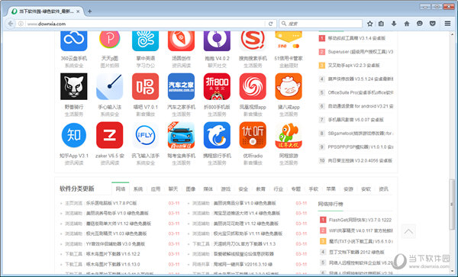The image size is (458, 277).
Task: Open the OL官方下载器 V1.1.3 link
Action: point(244,244)
